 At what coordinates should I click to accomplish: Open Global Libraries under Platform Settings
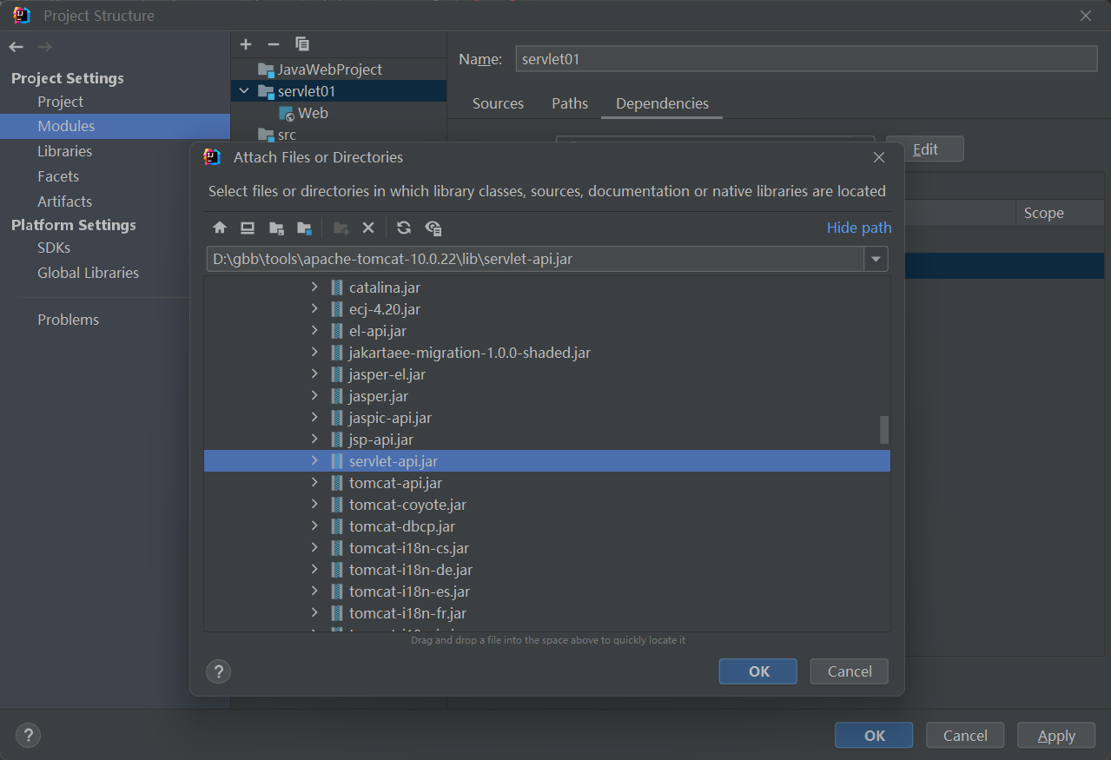88,273
